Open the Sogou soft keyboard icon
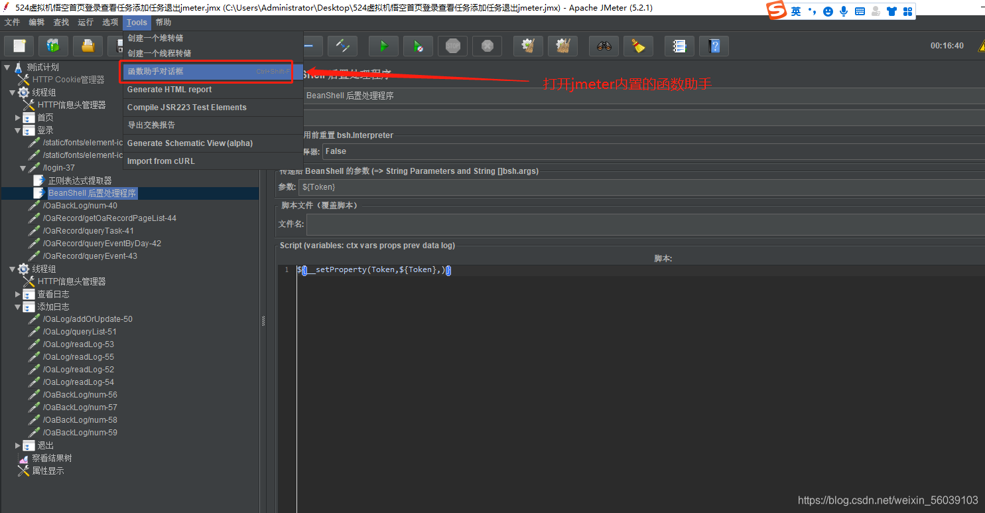The height and width of the screenshot is (513, 985). pyautogui.click(x=860, y=11)
